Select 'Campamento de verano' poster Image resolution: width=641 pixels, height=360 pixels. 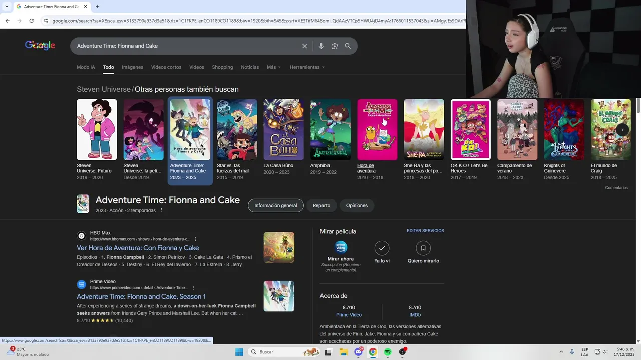517,130
